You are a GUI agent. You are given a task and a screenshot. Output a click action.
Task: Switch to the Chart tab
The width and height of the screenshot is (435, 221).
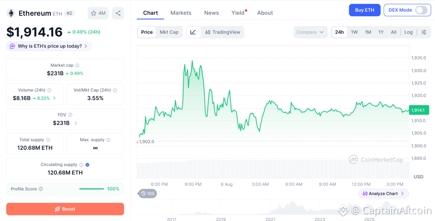pos(150,13)
